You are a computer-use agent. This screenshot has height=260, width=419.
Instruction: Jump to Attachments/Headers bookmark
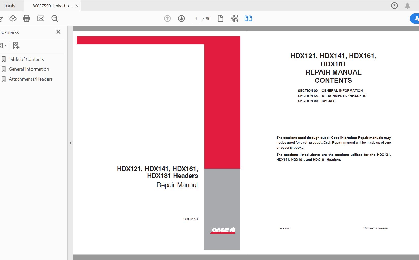(x=30, y=79)
